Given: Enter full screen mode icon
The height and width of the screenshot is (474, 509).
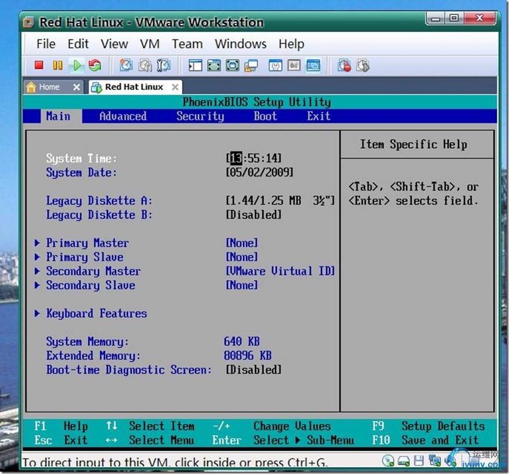Looking at the screenshot, I should click(x=232, y=65).
